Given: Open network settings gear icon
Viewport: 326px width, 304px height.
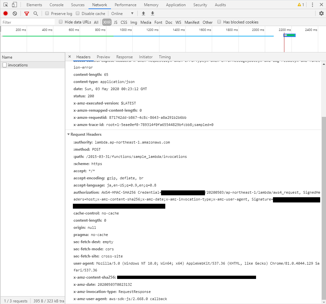Looking at the screenshot, I should (321, 14).
